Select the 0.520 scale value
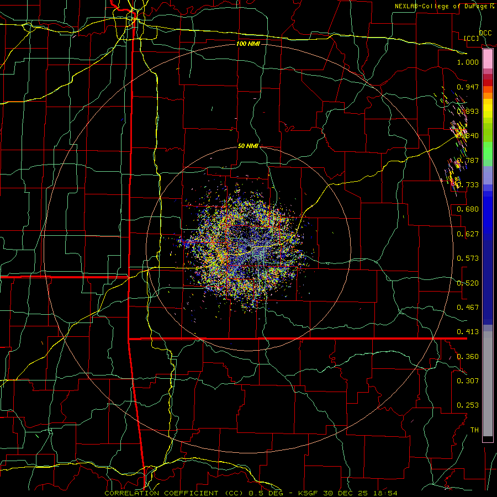The width and height of the screenshot is (497, 497). pos(468,283)
